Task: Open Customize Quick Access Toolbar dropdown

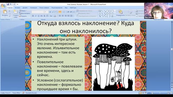Action: coord(18,4)
